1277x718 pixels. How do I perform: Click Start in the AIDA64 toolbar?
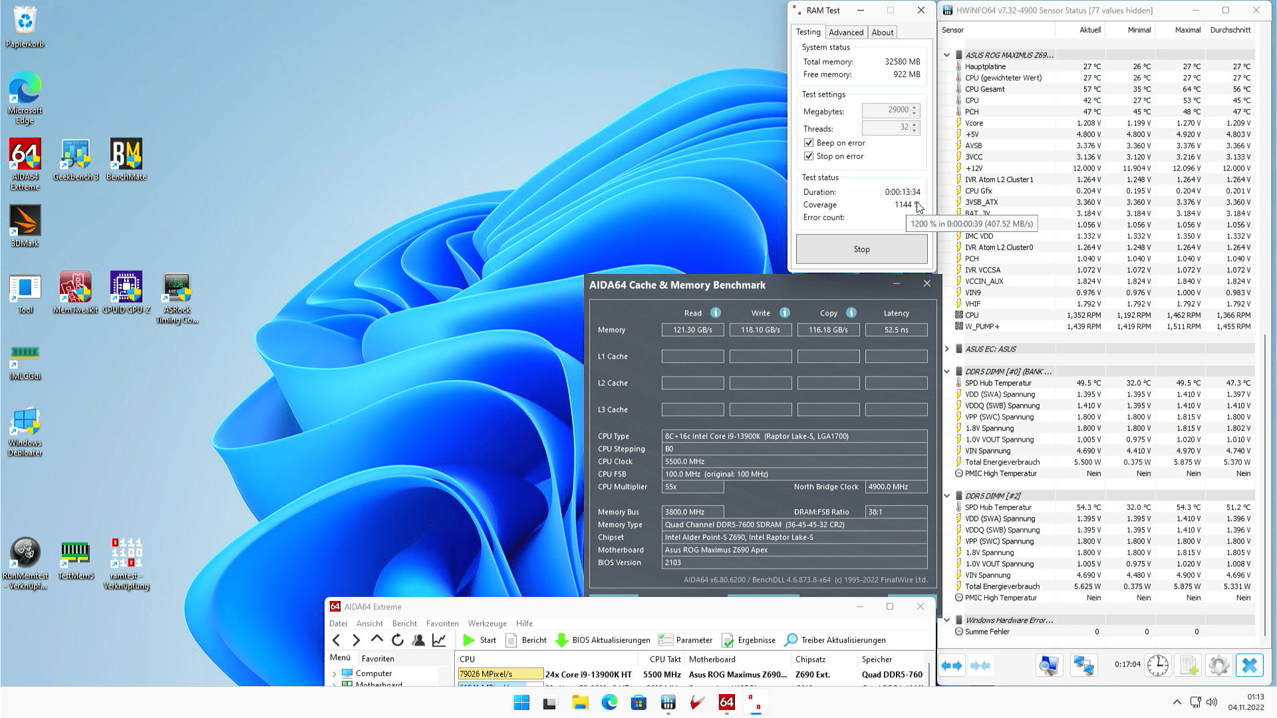click(480, 640)
